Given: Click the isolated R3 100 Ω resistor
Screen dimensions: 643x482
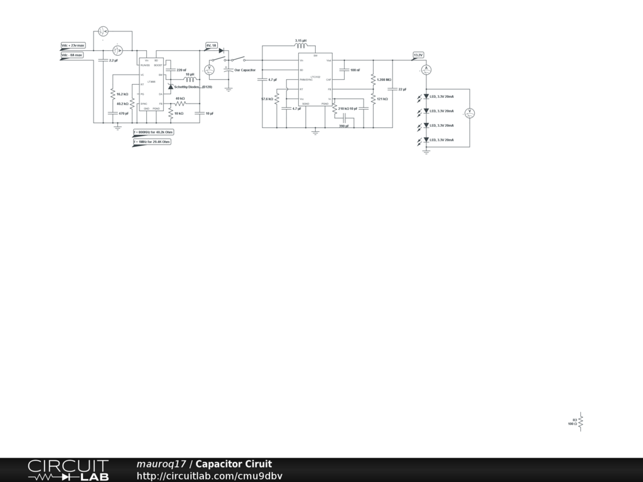Looking at the screenshot, I should pyautogui.click(x=581, y=422).
